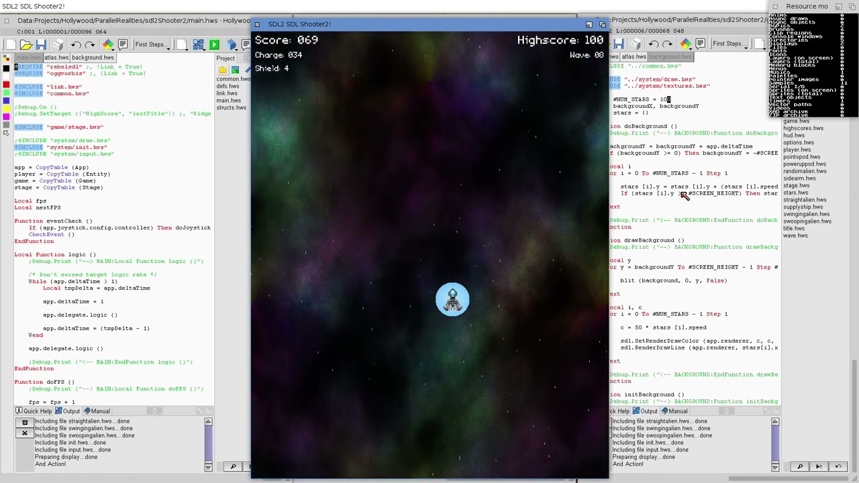Open the Manual tab in right editor

[x=674, y=411]
